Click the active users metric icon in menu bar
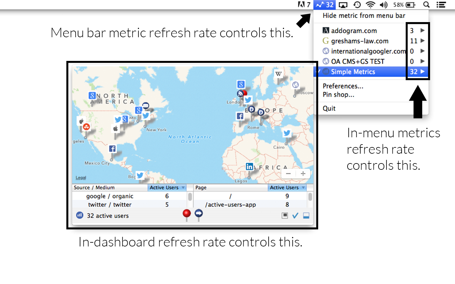This screenshot has width=455, height=284. point(324,5)
